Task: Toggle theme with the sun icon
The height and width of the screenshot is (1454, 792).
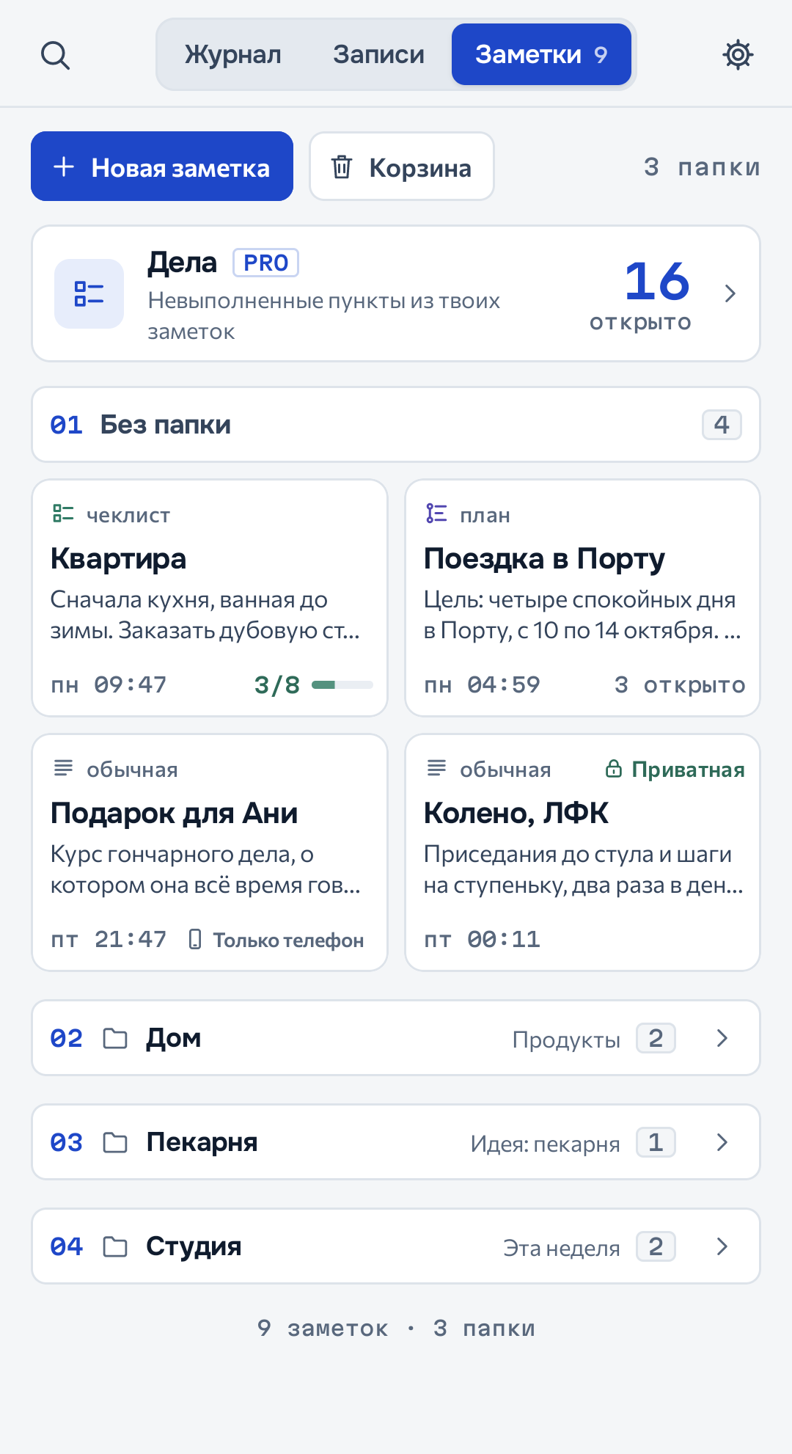Action: [x=738, y=55]
